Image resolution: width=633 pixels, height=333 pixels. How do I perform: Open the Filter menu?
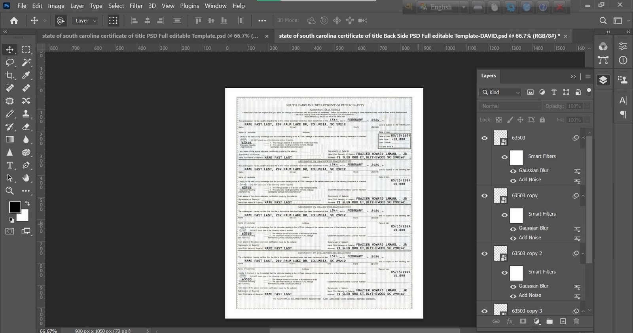pyautogui.click(x=136, y=6)
